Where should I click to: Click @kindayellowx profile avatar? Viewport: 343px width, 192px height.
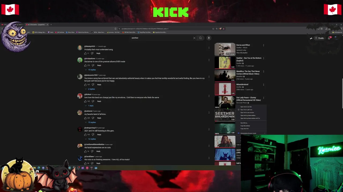point(80,60)
